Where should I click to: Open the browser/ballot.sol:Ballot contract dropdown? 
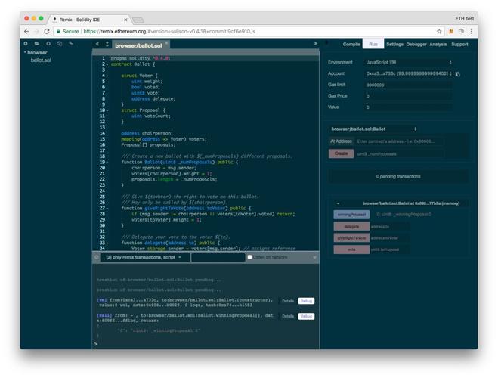(374, 129)
